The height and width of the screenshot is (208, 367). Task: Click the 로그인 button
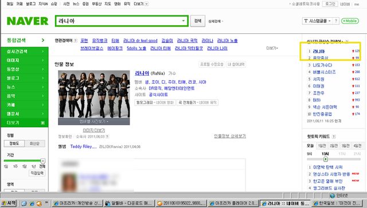330,4
